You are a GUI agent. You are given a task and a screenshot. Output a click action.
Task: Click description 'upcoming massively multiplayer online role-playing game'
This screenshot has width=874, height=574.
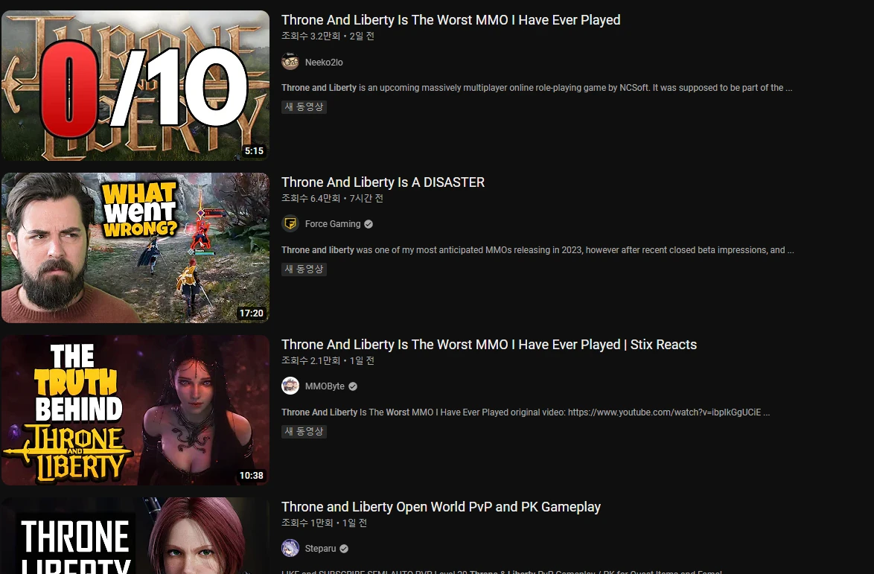(537, 88)
